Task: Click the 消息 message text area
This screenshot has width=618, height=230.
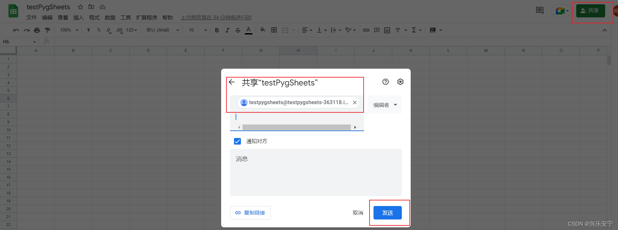Action: coord(316,172)
